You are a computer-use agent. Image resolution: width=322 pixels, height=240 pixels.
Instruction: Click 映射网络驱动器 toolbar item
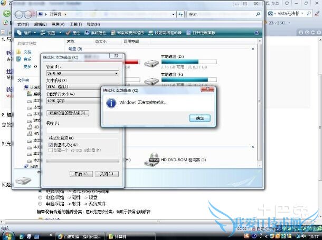click(165, 33)
